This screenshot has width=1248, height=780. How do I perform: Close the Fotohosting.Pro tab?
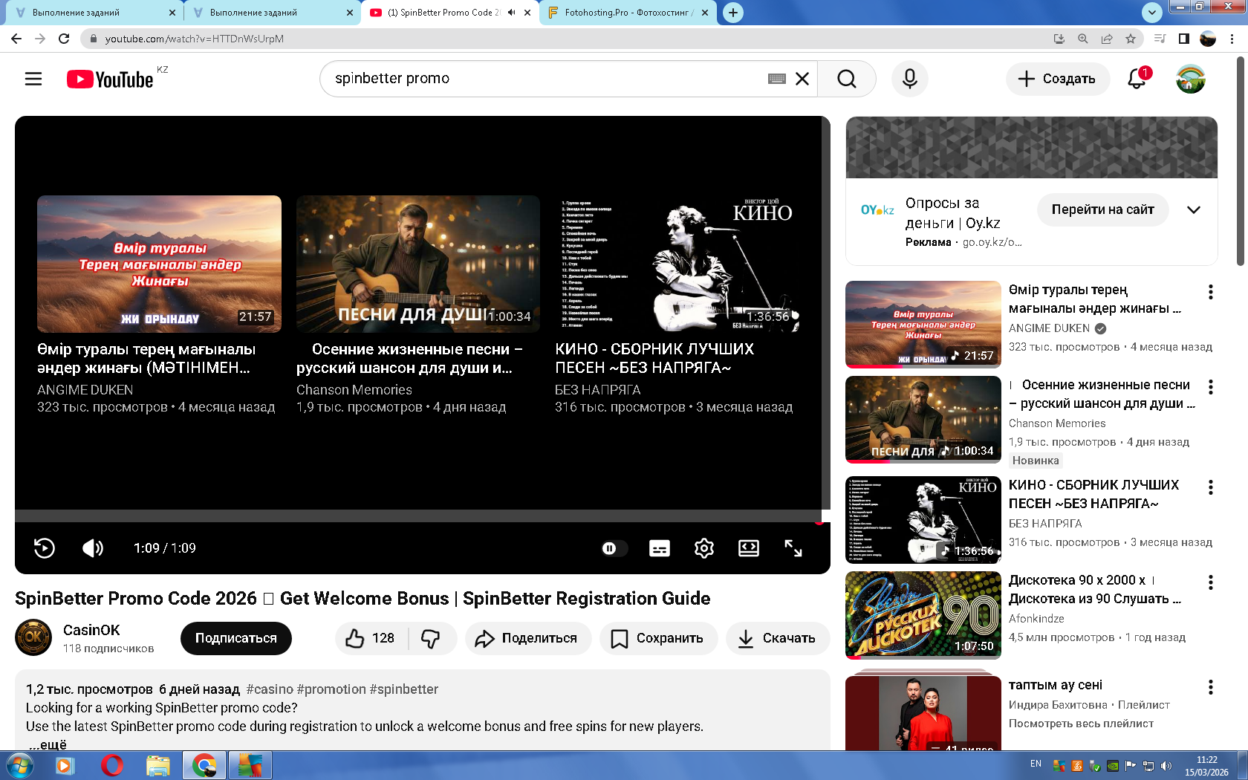(x=705, y=13)
